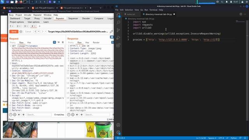This screenshot has width=249, height=140.
Task: Toggle show non-printable characters \n in Request
Action: [59, 42]
